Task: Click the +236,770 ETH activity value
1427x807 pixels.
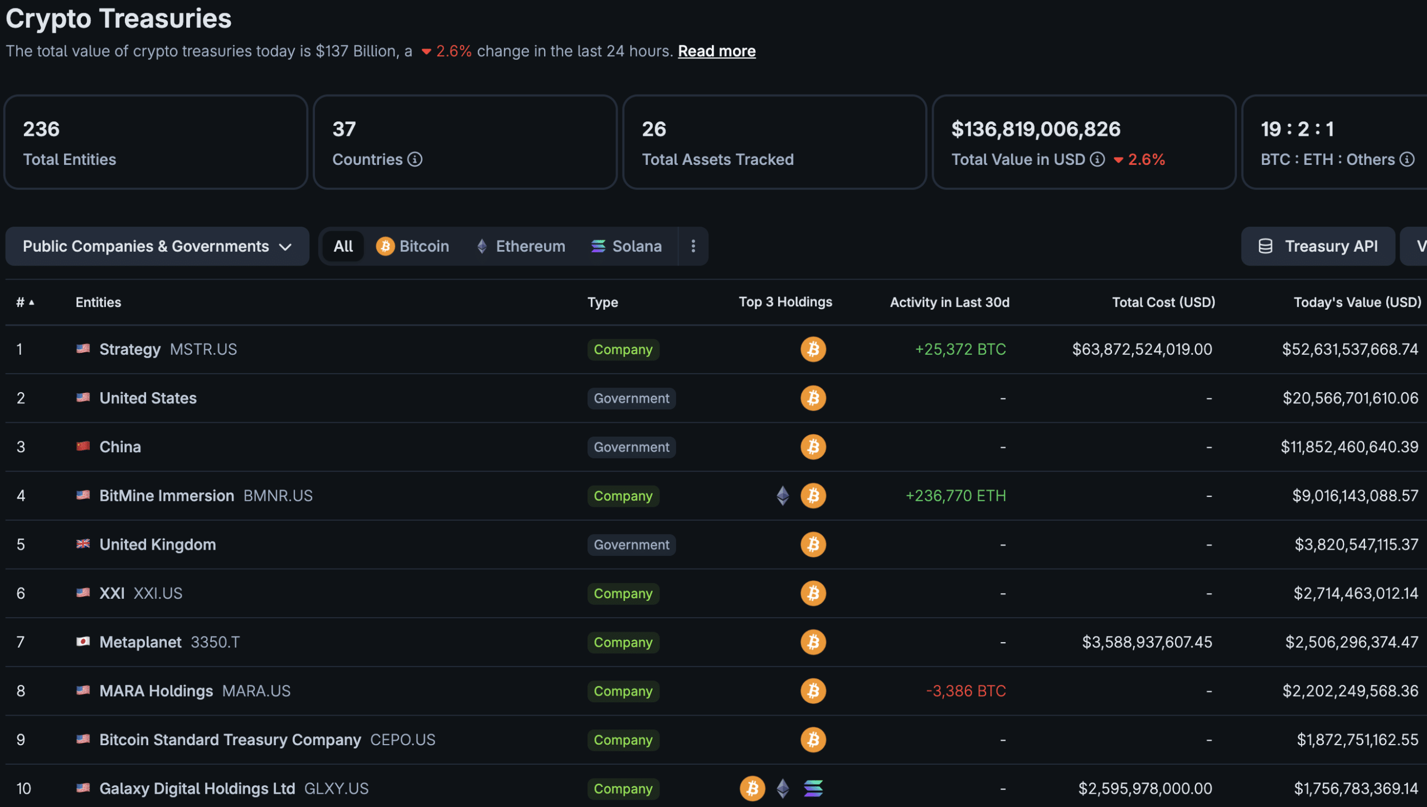Action: pos(955,496)
